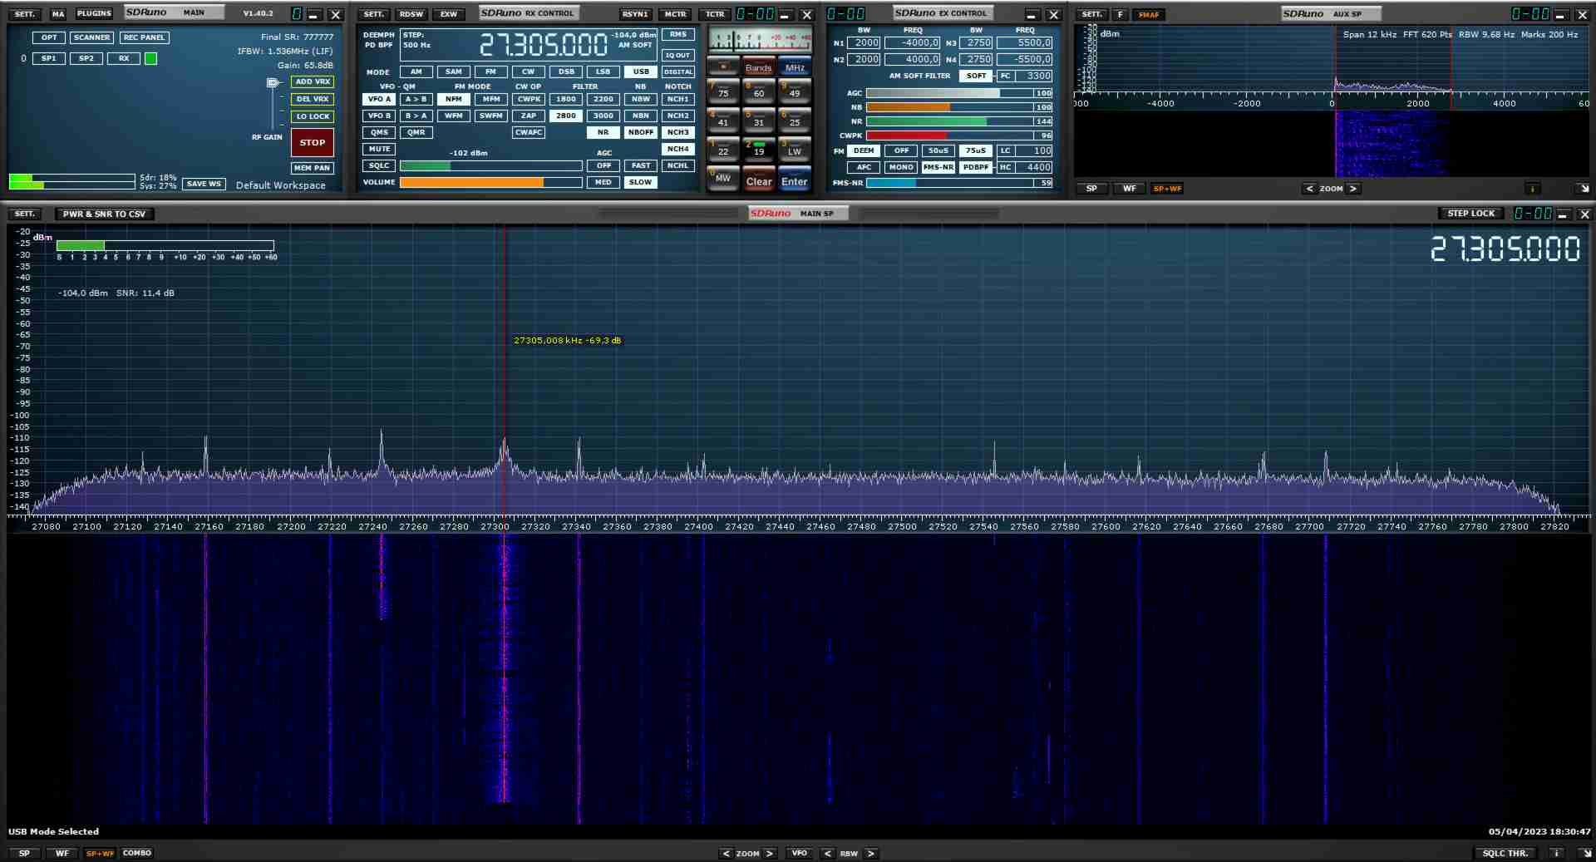The height and width of the screenshot is (862, 1596).
Task: Decrease RBW in Main SP
Action: tap(827, 853)
